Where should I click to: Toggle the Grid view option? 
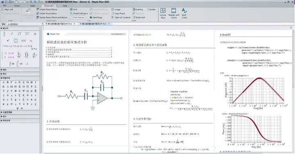73,9
